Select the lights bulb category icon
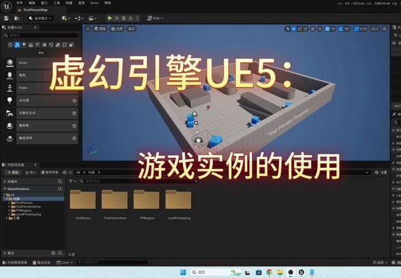 (24, 44)
